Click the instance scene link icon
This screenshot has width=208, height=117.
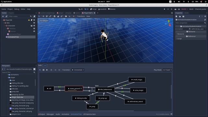(6, 16)
